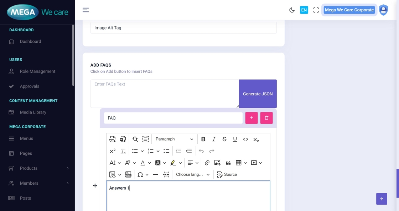Open Media Library from sidebar
This screenshot has height=211, width=399.
[33, 112]
